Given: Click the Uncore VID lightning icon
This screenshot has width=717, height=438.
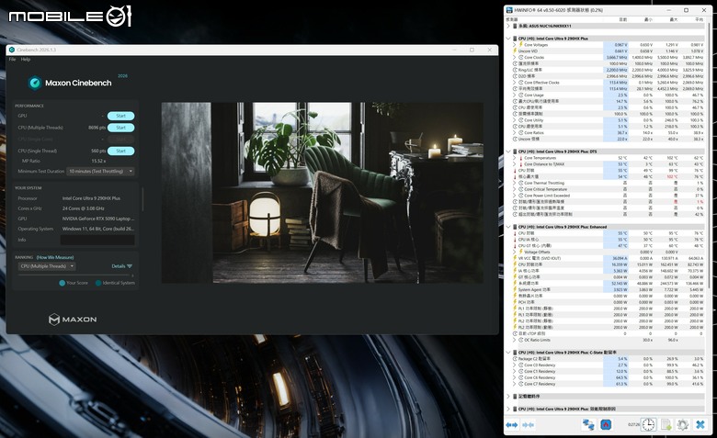Looking at the screenshot, I should [515, 51].
